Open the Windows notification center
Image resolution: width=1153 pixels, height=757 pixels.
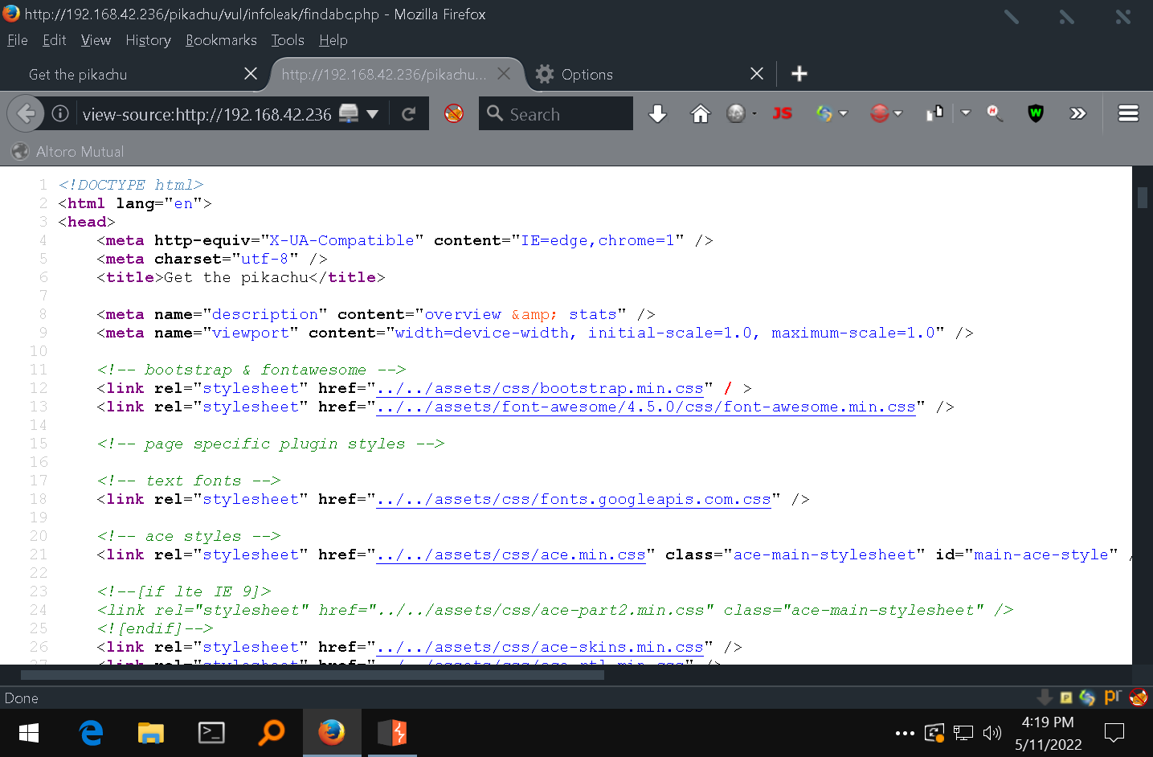[1114, 733]
